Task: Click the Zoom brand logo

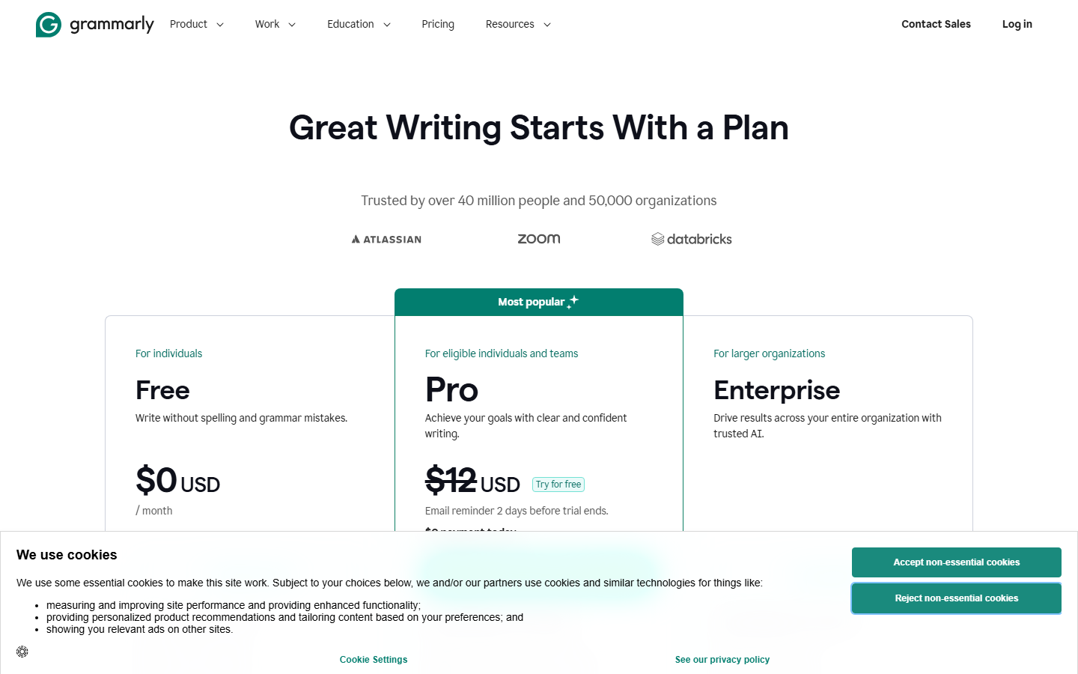Action: [x=538, y=238]
